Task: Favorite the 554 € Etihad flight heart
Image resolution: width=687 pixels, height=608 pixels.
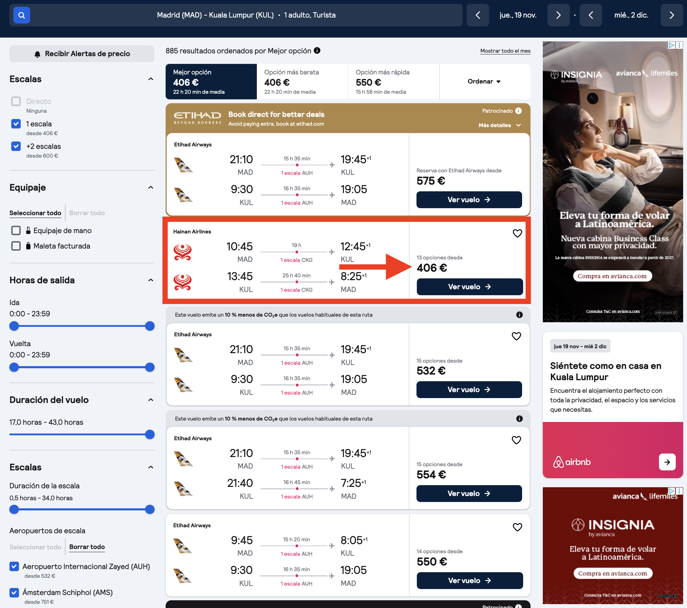Action: point(516,440)
